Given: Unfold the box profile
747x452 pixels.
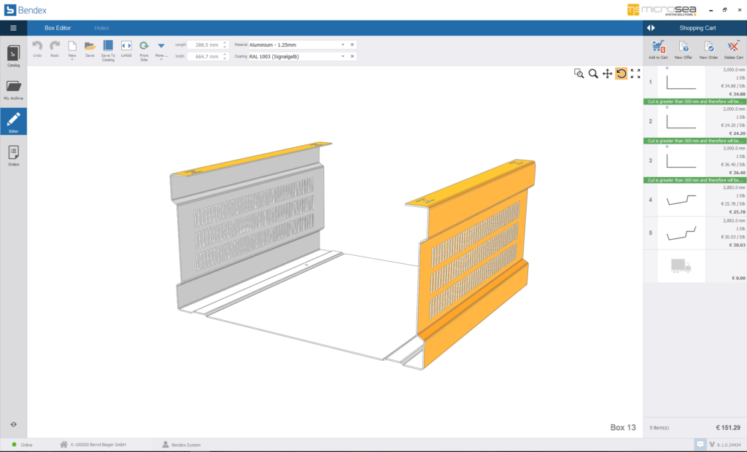Looking at the screenshot, I should click(126, 48).
